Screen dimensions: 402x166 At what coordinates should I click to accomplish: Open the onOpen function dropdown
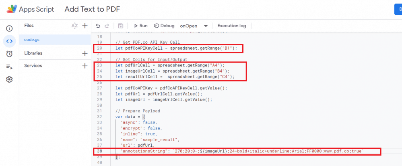pos(194,26)
